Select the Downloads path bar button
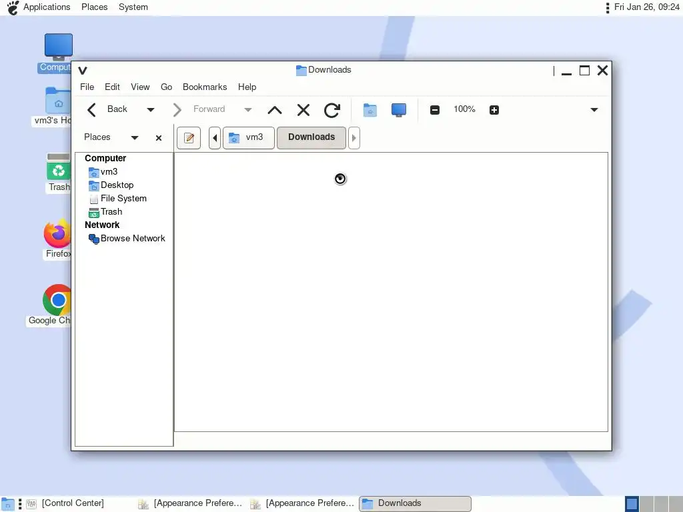 [x=311, y=138]
